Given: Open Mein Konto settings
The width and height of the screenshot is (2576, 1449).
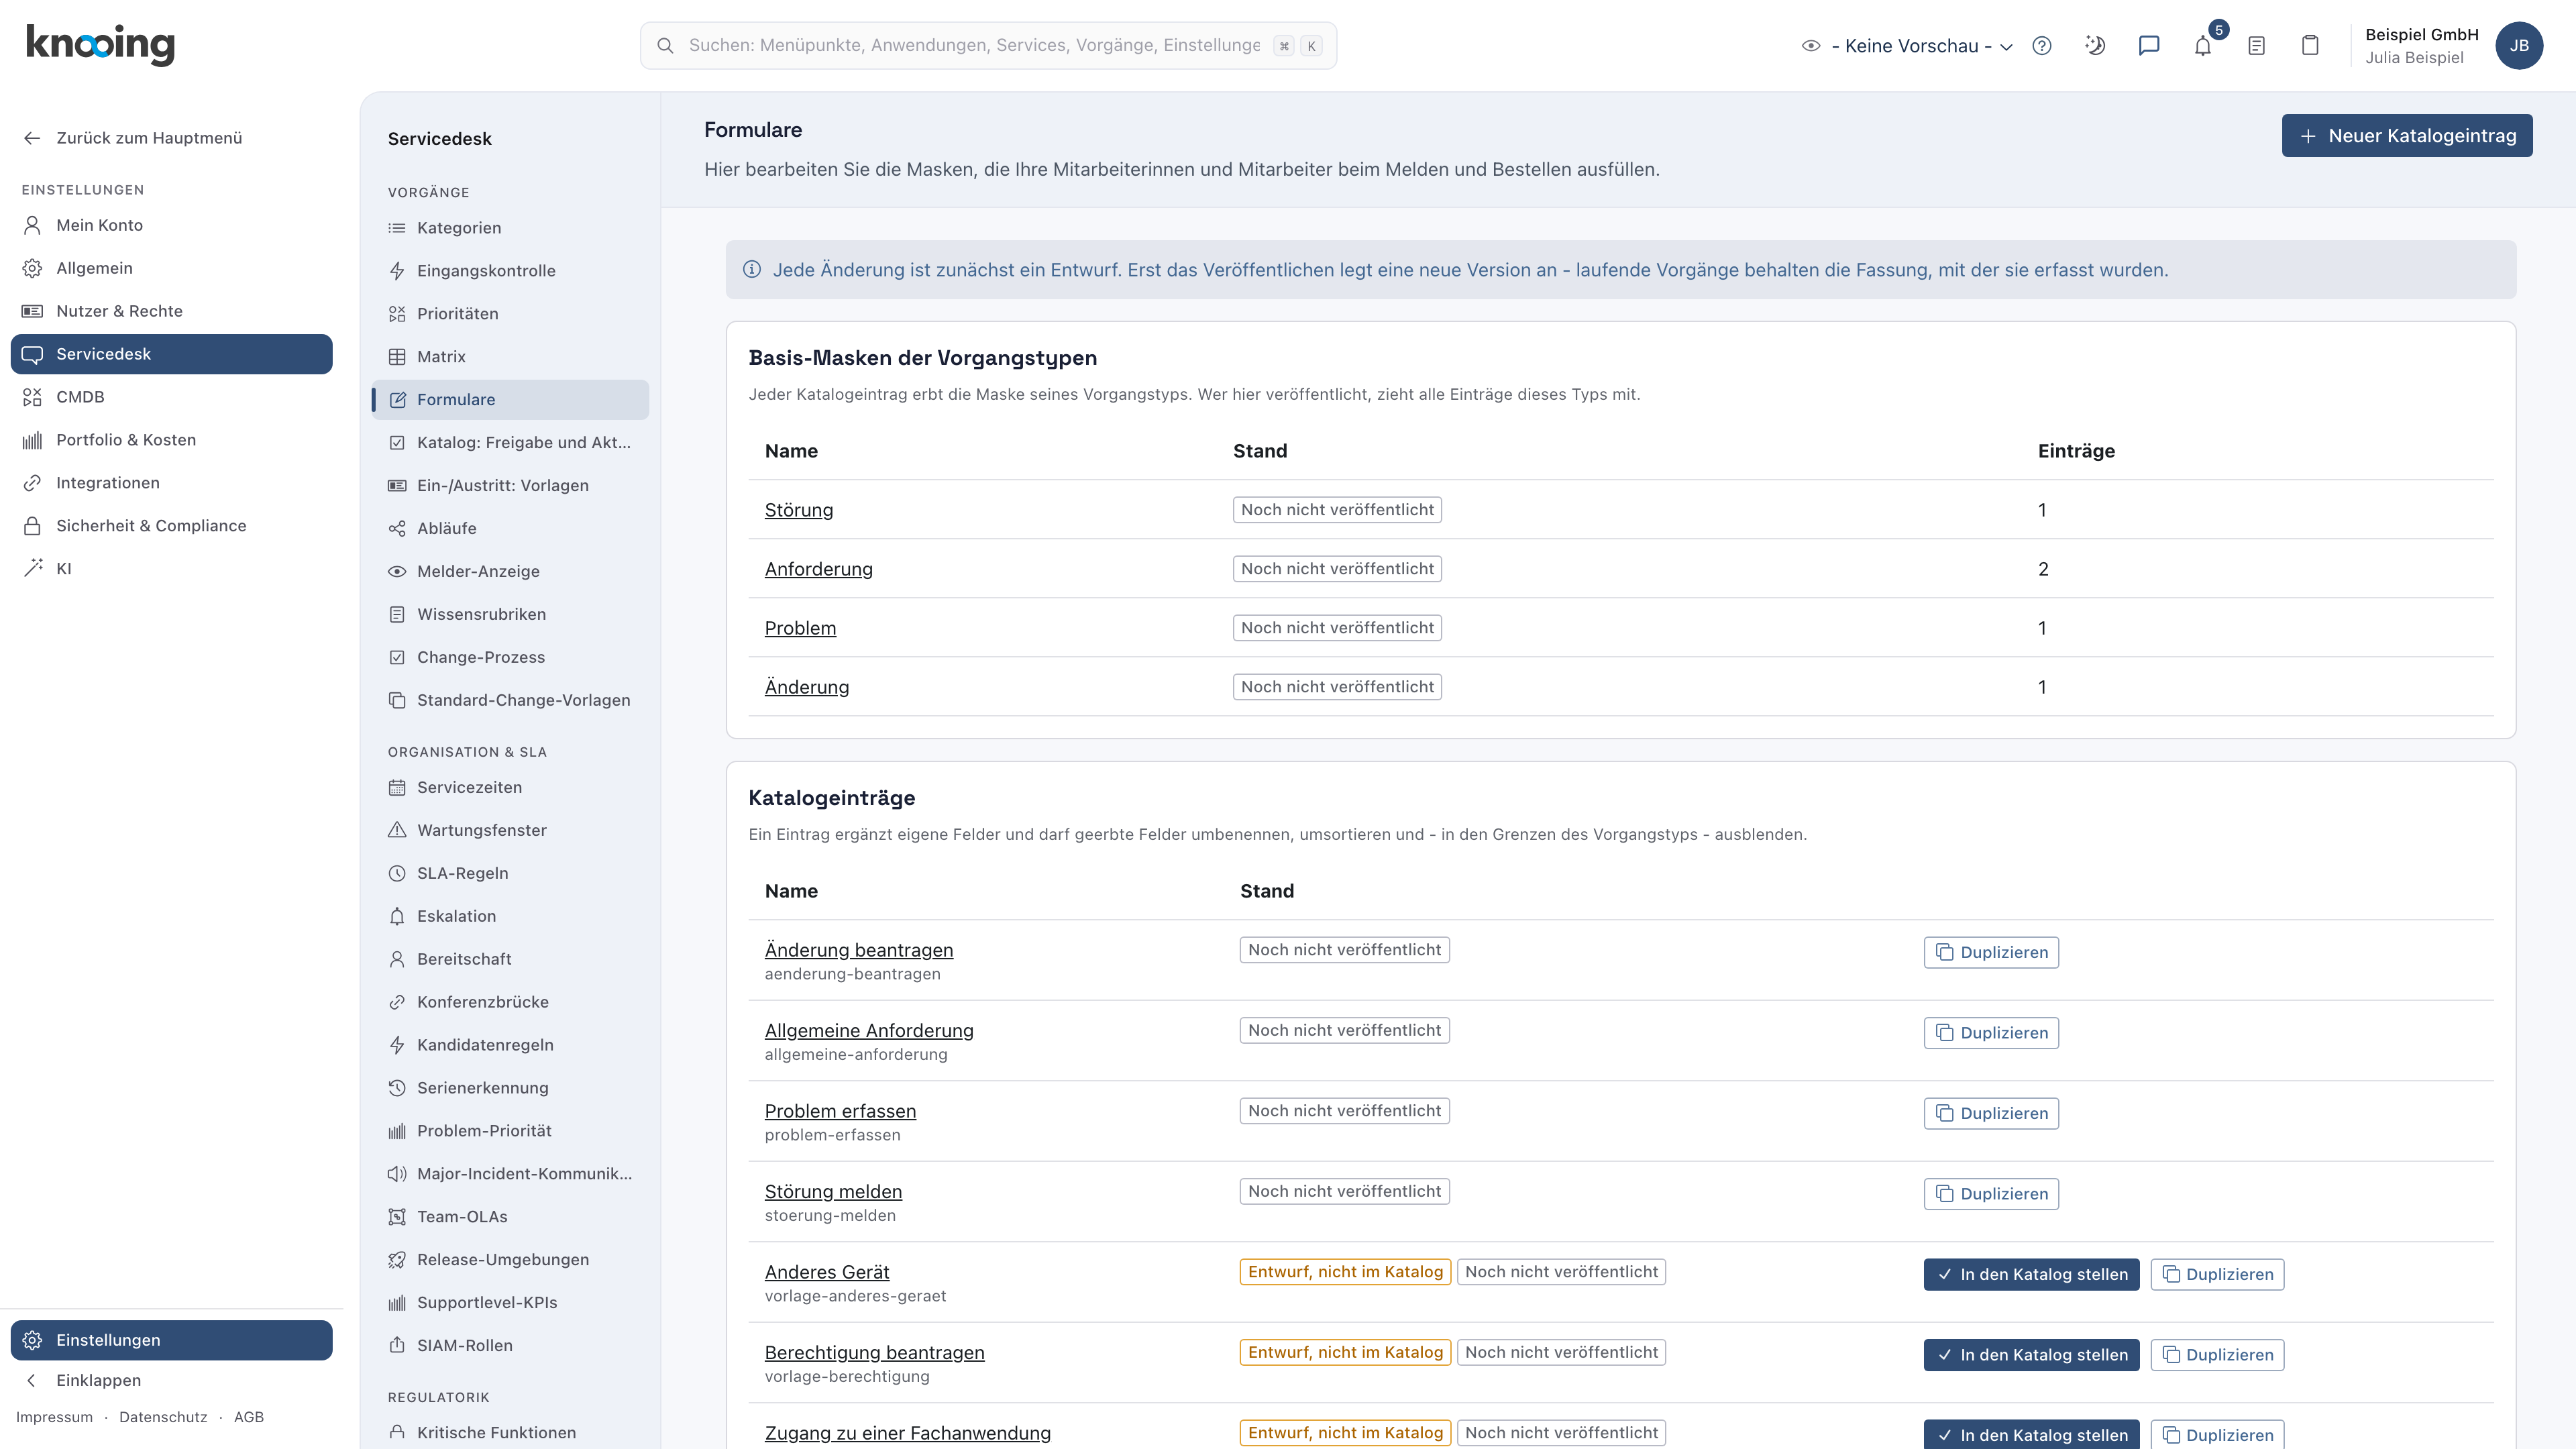Looking at the screenshot, I should click(171, 225).
